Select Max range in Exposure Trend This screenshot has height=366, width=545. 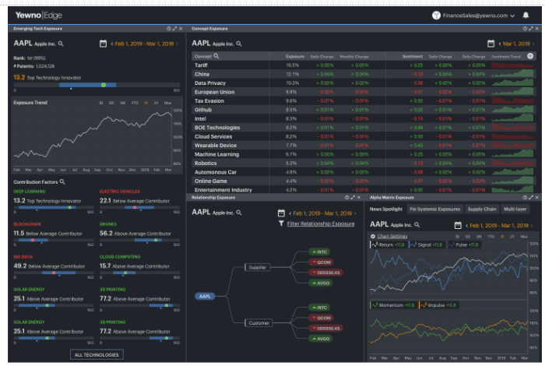coord(167,103)
